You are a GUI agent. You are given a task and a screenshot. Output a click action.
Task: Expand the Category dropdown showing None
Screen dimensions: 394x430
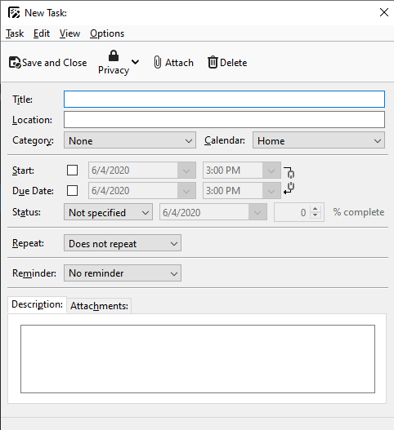tap(130, 140)
